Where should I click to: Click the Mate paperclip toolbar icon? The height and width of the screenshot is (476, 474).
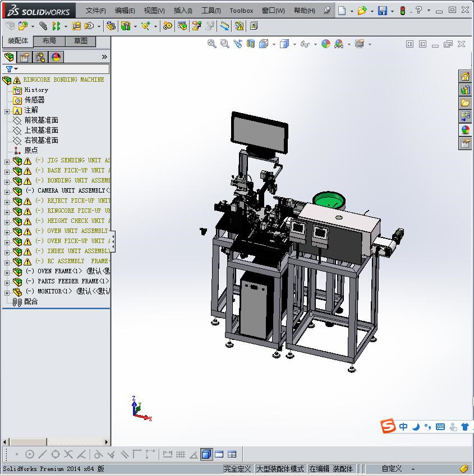point(43,26)
